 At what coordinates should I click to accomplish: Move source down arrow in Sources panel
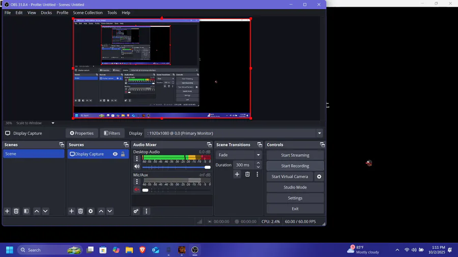coord(110,211)
